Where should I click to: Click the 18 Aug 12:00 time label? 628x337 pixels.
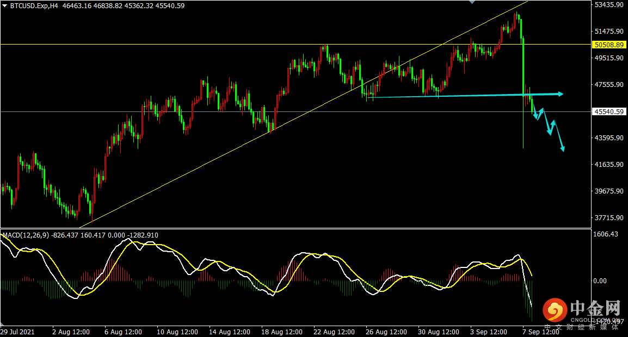coord(282,332)
